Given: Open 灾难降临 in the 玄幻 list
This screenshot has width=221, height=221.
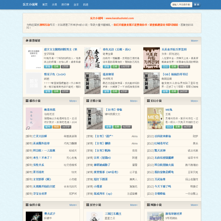Looking at the screenshot, I should (160, 194).
